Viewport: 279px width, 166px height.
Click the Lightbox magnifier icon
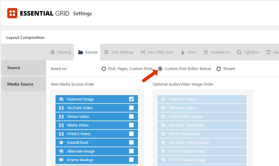239,52
